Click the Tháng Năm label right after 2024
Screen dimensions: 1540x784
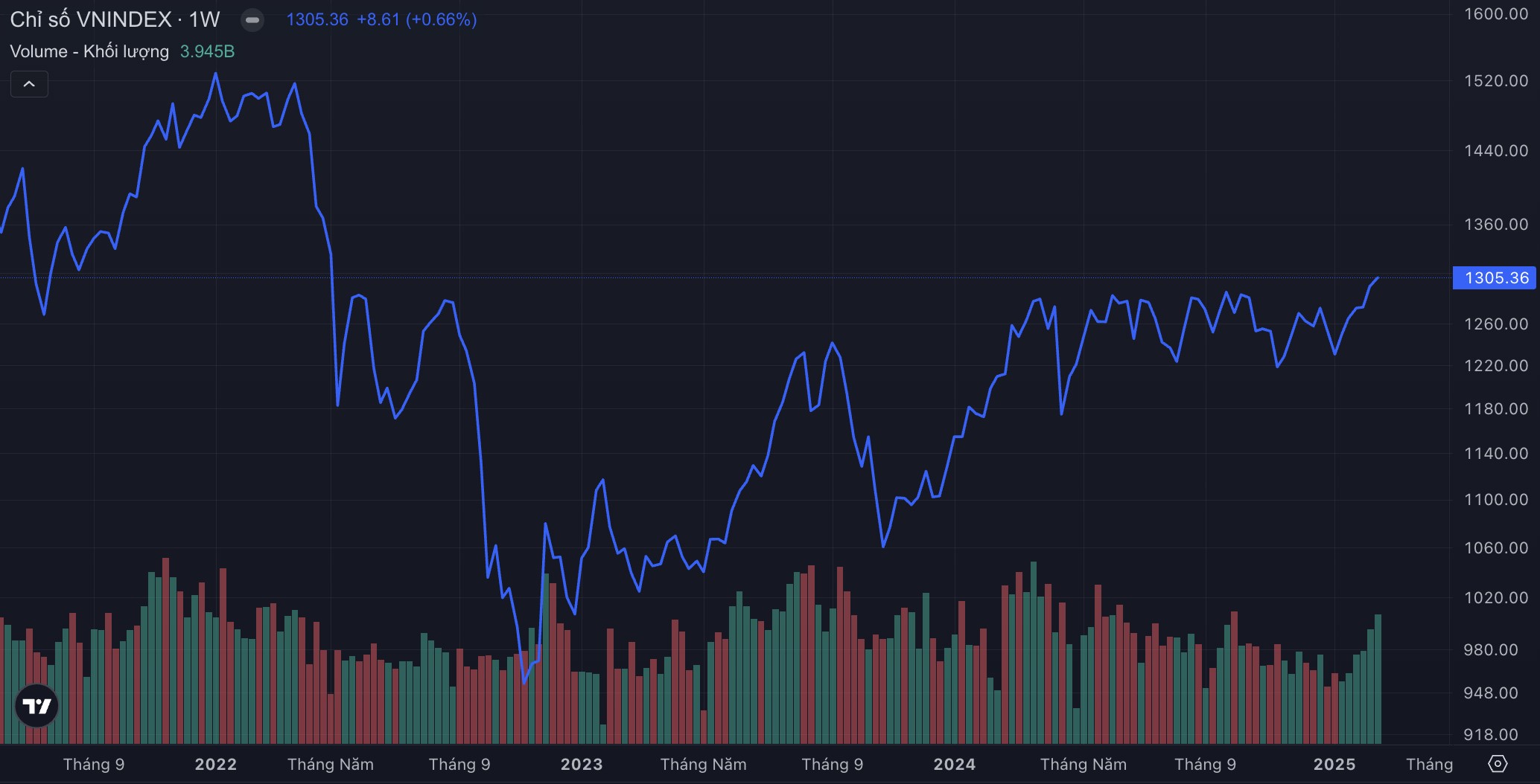tap(1084, 765)
